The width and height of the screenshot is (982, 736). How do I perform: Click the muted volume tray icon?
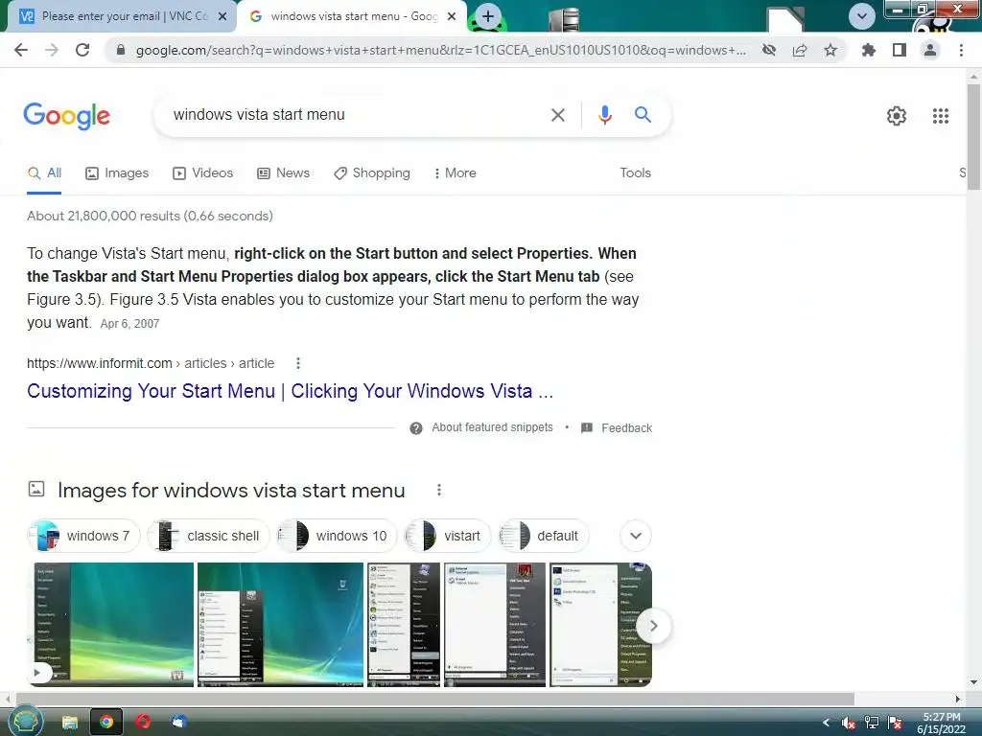point(848,723)
